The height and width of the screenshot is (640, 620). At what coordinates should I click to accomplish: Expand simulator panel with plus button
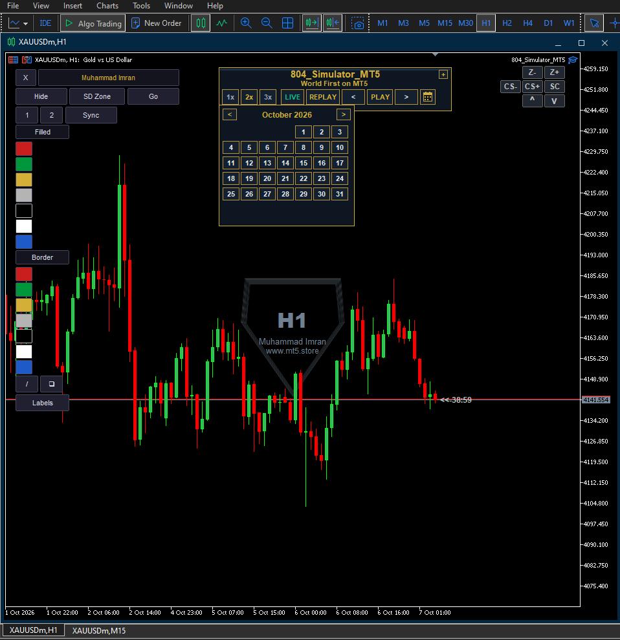(443, 74)
